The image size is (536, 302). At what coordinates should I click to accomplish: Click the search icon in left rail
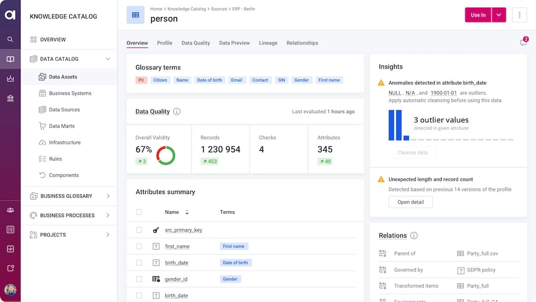(10, 39)
